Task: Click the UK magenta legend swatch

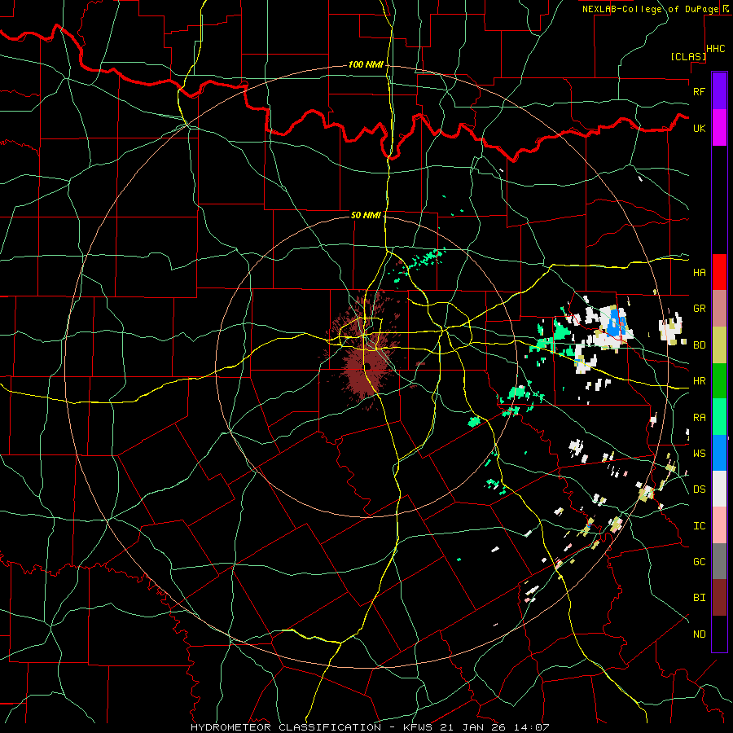Action: point(719,128)
